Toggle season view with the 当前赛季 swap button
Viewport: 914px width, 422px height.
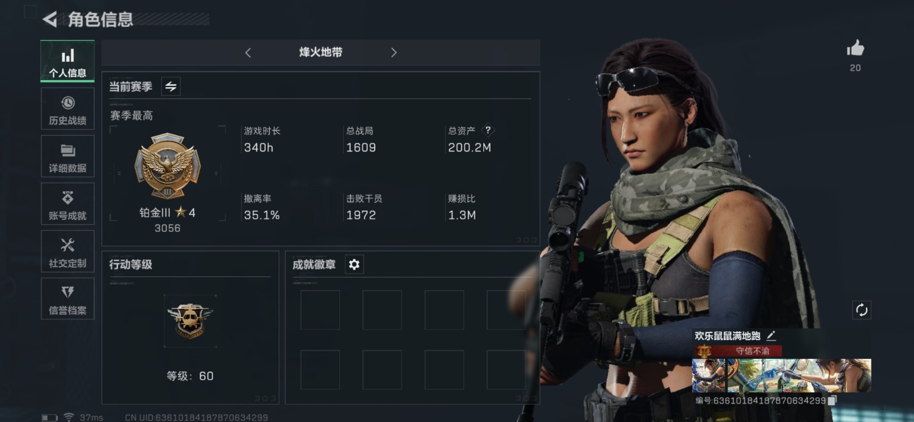pos(170,86)
